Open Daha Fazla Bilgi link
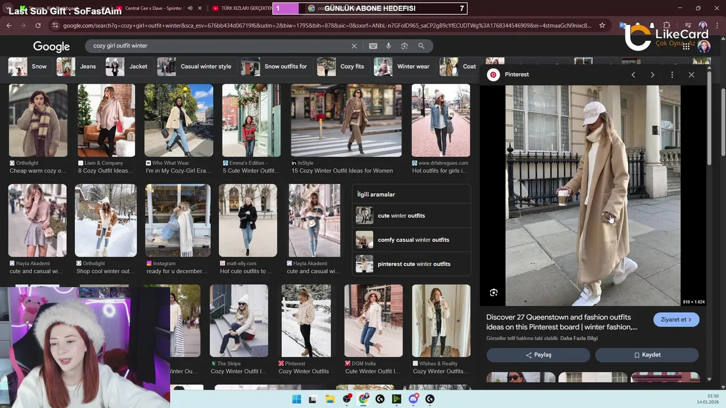This screenshot has width=726, height=408. coord(579,338)
